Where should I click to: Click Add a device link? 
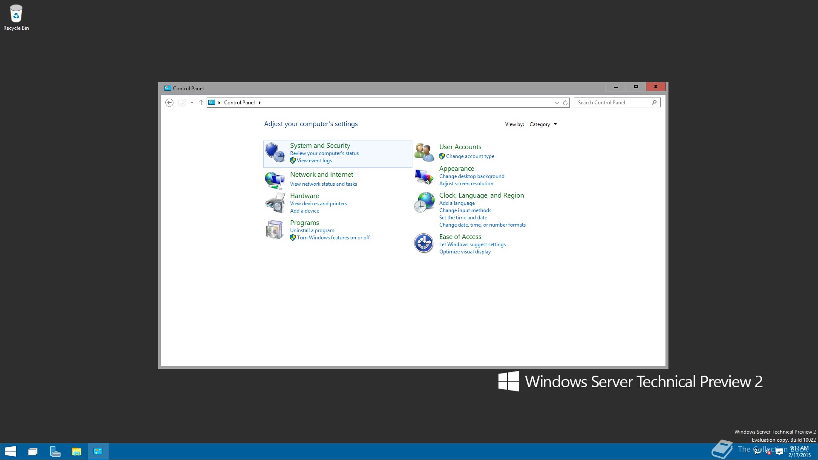(x=305, y=211)
